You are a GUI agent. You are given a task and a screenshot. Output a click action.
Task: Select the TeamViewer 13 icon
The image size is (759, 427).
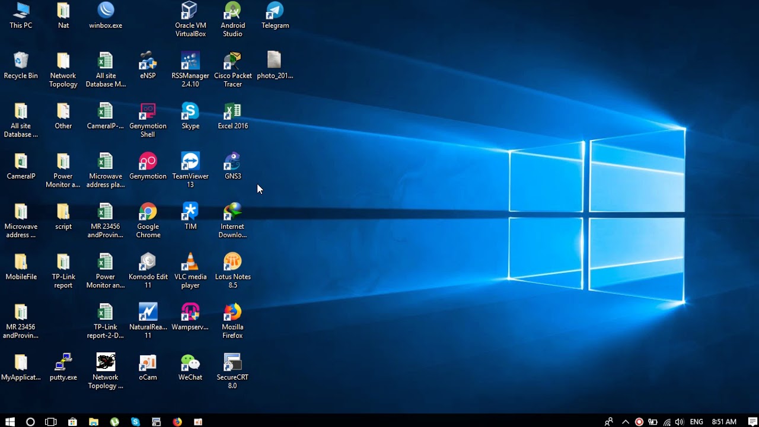point(190,171)
